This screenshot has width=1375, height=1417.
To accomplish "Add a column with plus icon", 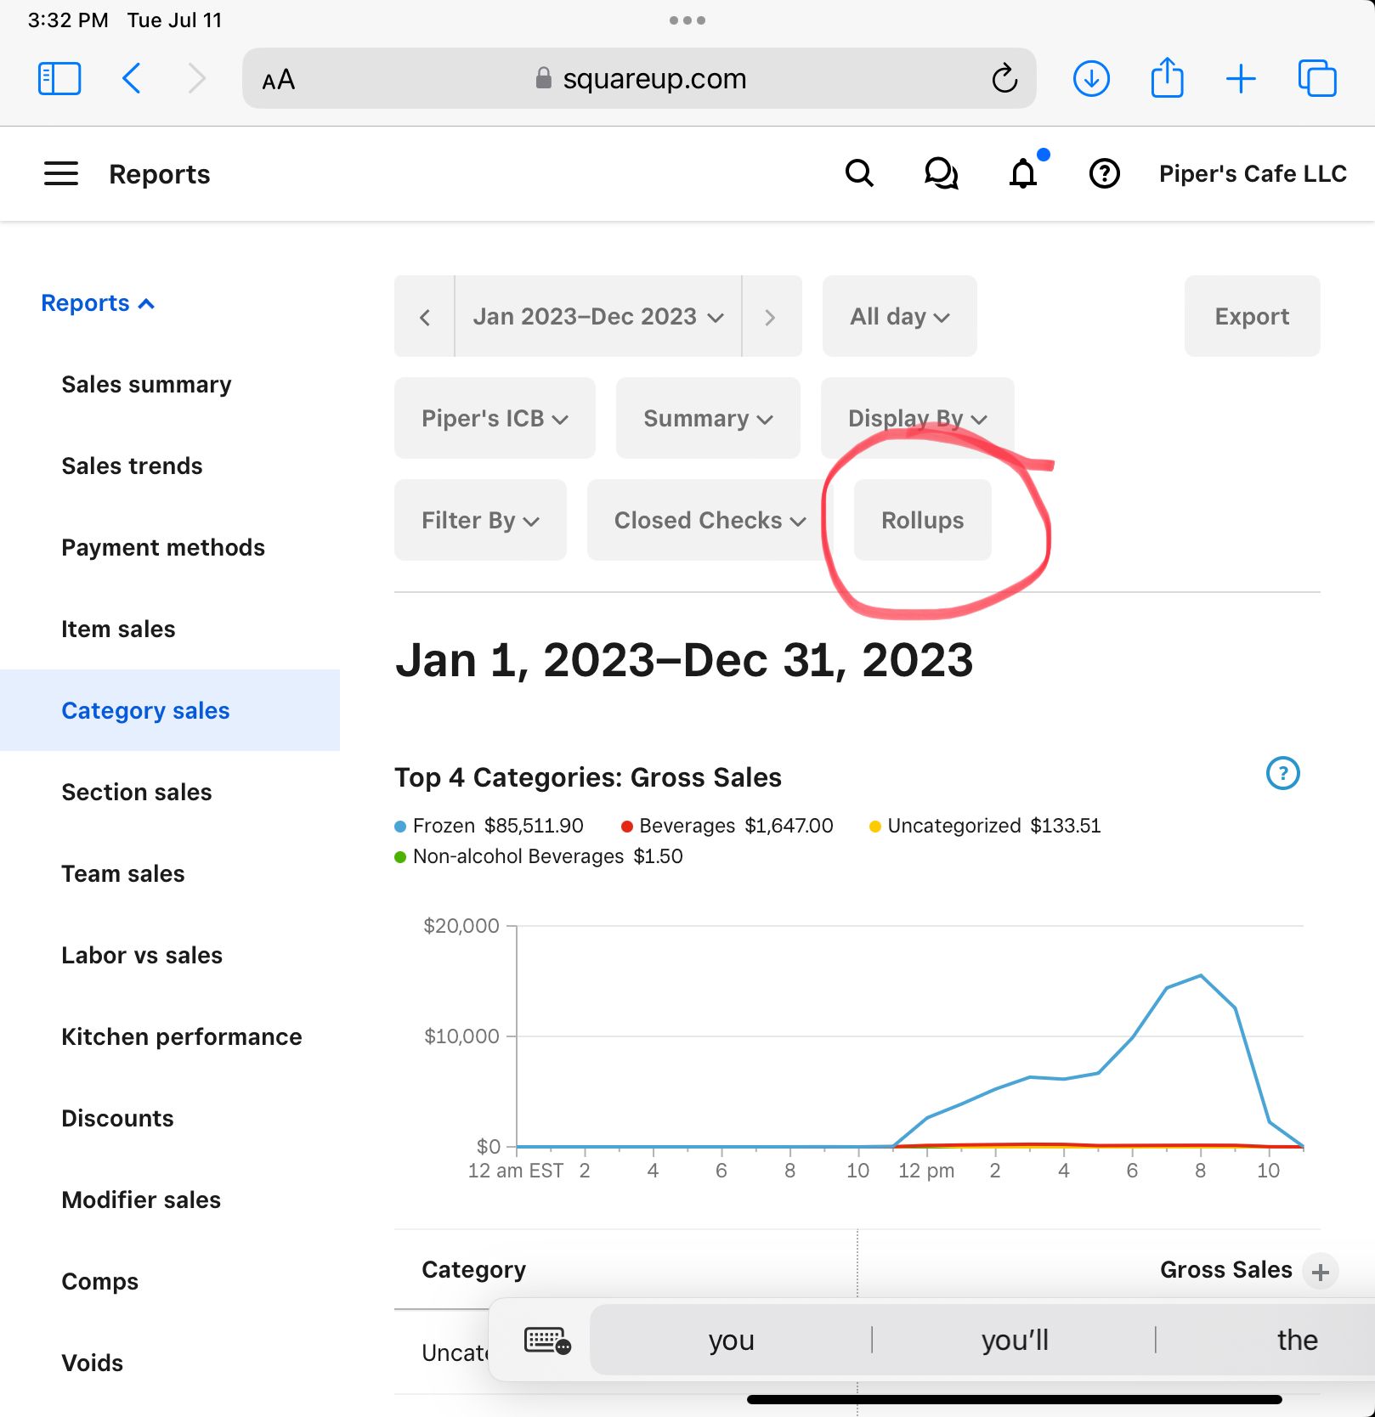I will (x=1320, y=1272).
